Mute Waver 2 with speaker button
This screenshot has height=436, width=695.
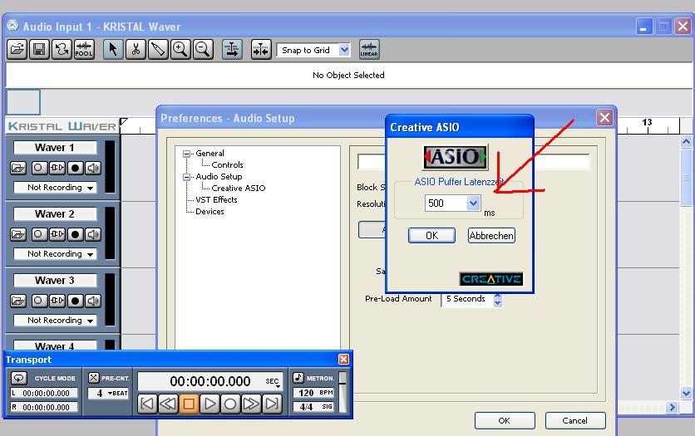92,234
